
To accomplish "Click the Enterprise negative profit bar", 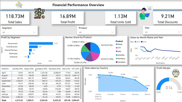I will (28, 57).
